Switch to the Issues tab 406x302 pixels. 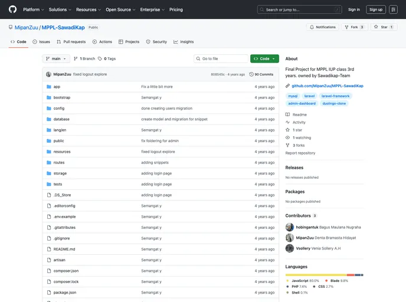tap(41, 42)
